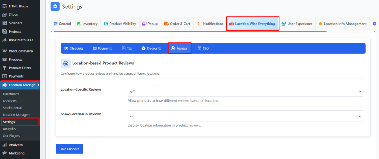
Task: Click the Settings gear icon in header
Action: click(x=55, y=7)
